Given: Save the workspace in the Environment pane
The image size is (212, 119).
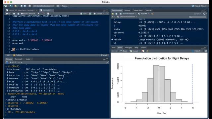Looking at the screenshot, I should (116, 14).
